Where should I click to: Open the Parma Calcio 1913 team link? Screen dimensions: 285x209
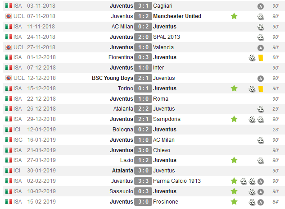(x=177, y=181)
